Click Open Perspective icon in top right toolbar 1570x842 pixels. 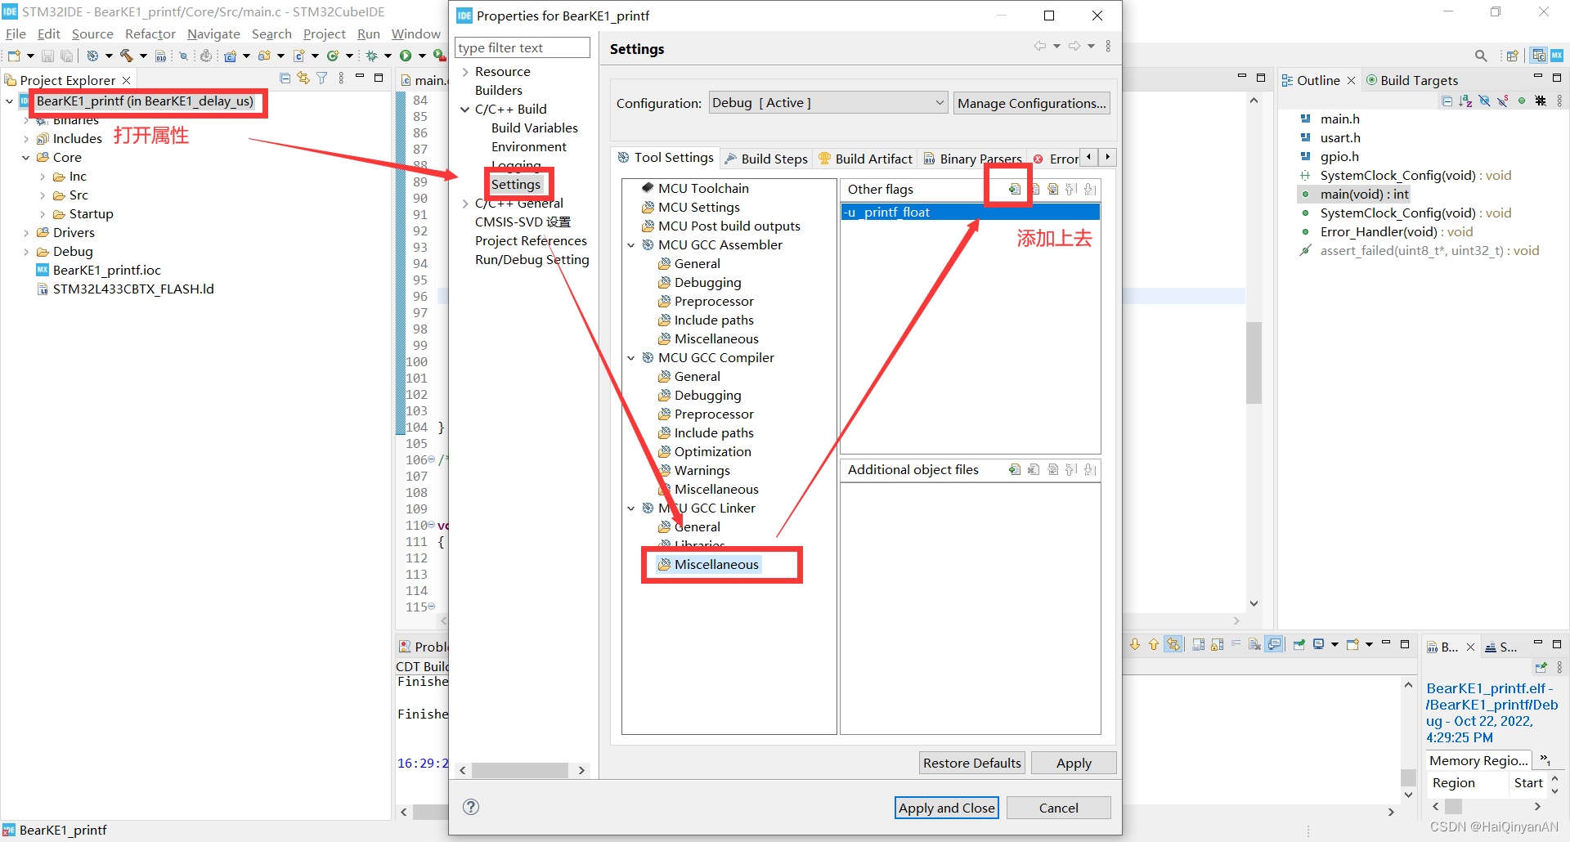[1512, 56]
